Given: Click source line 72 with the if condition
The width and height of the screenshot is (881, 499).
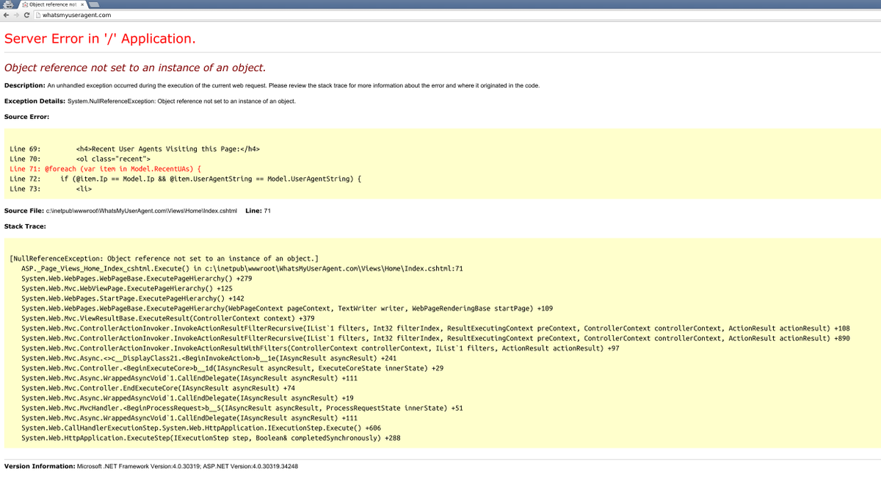Looking at the screenshot, I should tap(186, 179).
